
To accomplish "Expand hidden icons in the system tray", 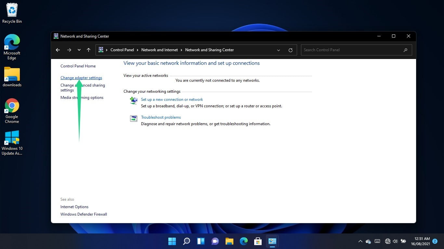I will pos(360,241).
